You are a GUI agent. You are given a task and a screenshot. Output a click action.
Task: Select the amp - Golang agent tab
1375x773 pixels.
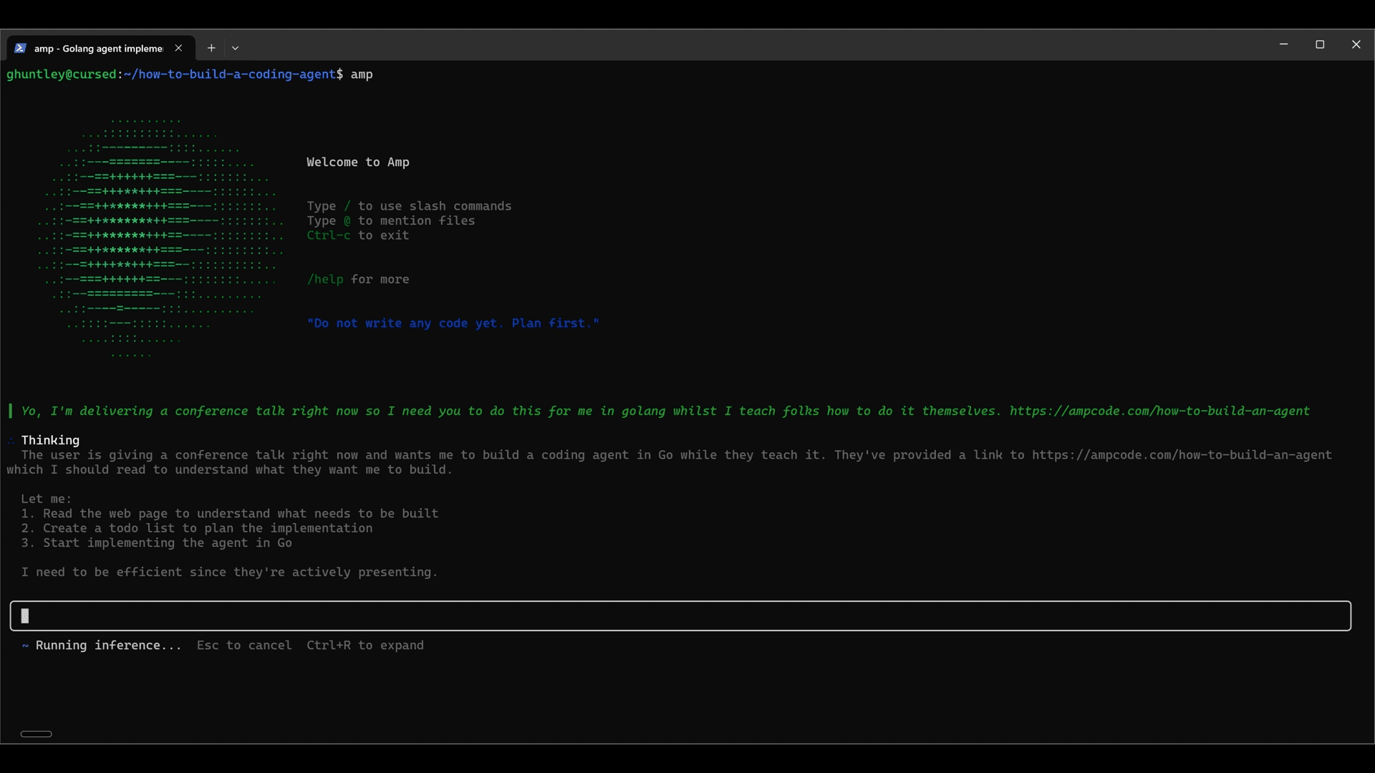click(98, 48)
